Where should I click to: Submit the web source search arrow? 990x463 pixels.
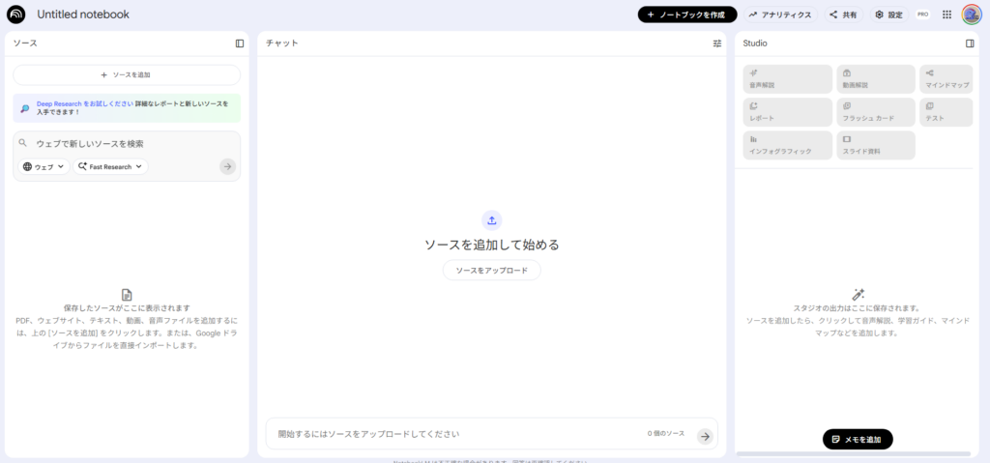point(227,166)
